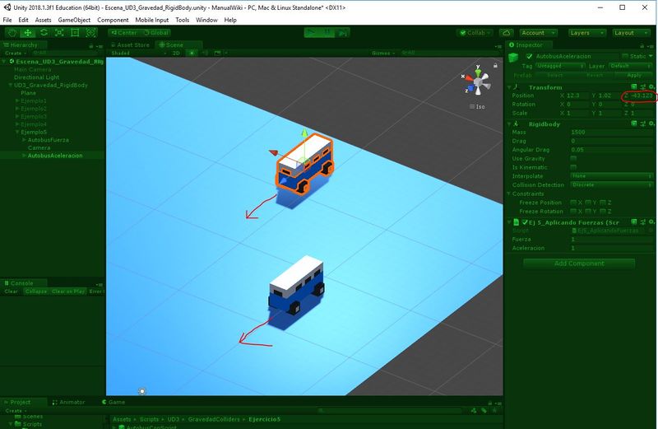Image resolution: width=658 pixels, height=429 pixels.
Task: Toggle scene audio icon in the Scene toolbar
Action: 205,53
